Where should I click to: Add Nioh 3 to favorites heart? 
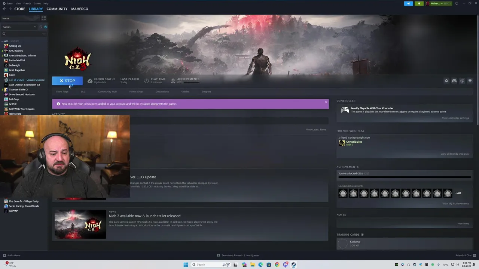click(470, 81)
